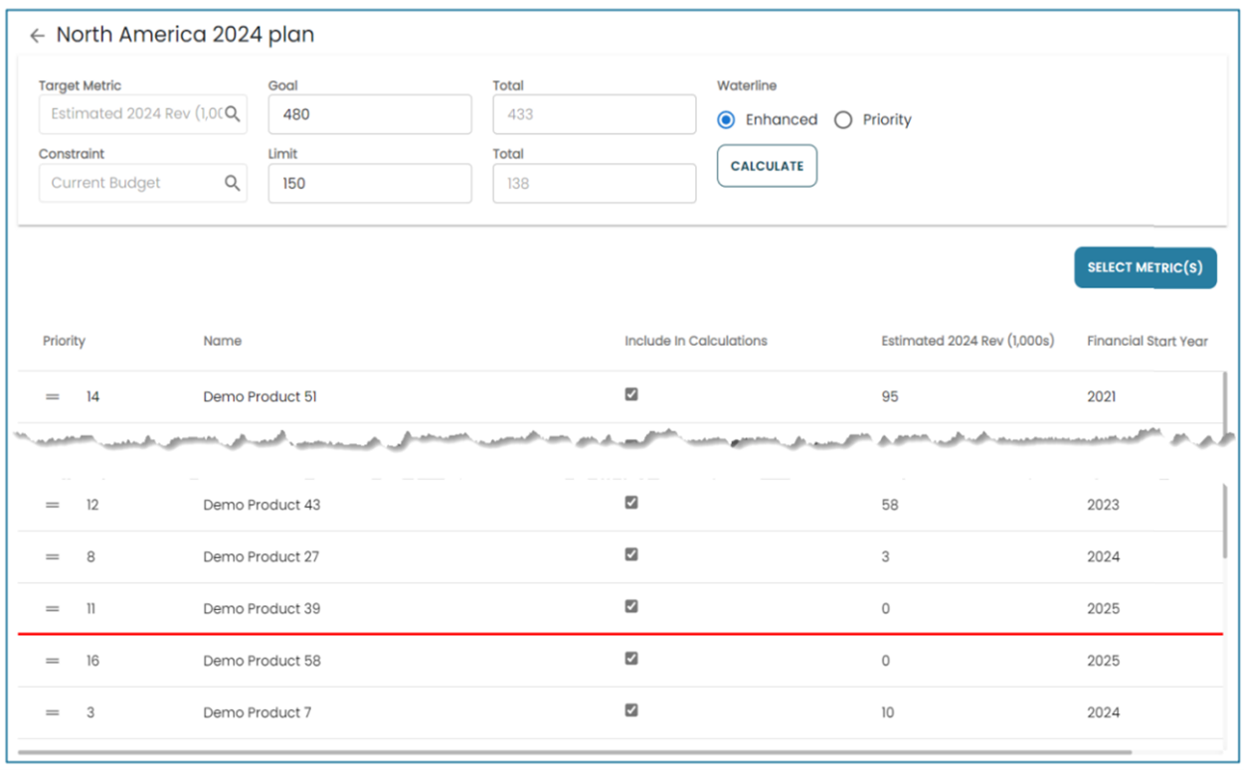Click drag handle icon for Demo Product 7
Viewport: 1244px width, 770px height.
click(x=53, y=712)
